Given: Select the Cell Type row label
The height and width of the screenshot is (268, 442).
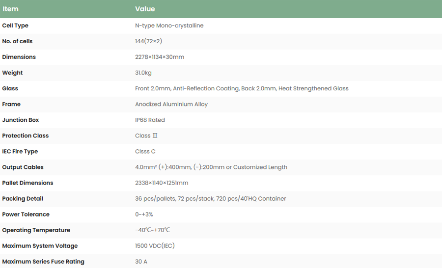Looking at the screenshot, I should 15,26.
